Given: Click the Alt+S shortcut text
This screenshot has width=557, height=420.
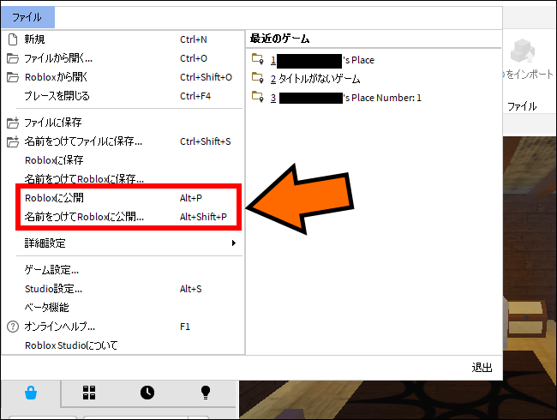Looking at the screenshot, I should [x=191, y=289].
